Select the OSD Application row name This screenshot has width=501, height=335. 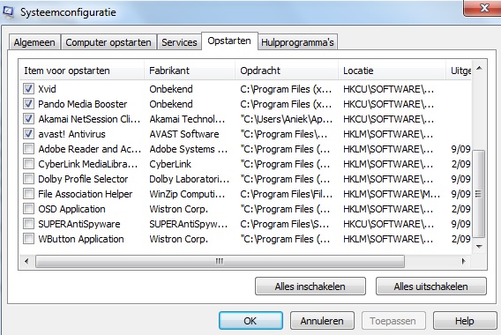pos(71,209)
